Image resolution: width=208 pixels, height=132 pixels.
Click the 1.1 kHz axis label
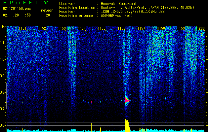coord(3,43)
